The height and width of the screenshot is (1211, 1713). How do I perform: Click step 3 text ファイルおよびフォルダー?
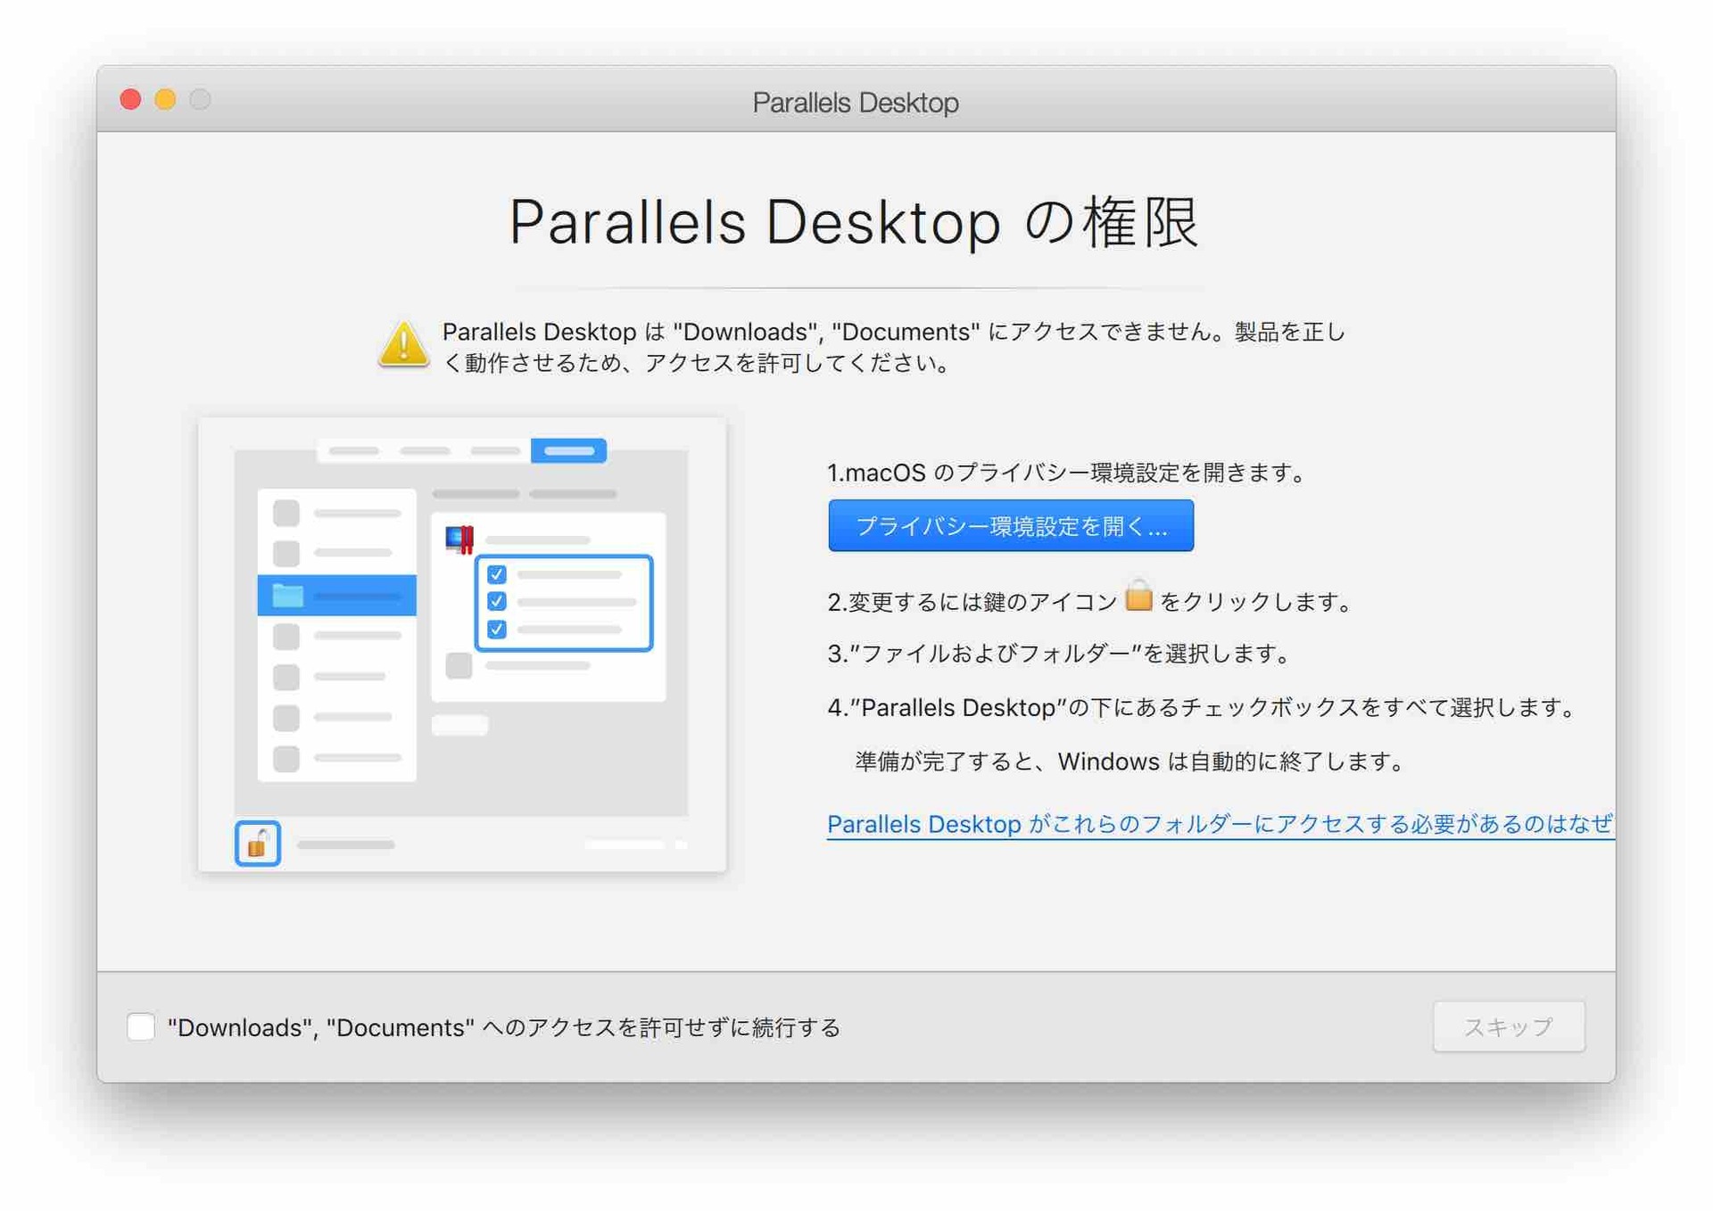[1060, 654]
